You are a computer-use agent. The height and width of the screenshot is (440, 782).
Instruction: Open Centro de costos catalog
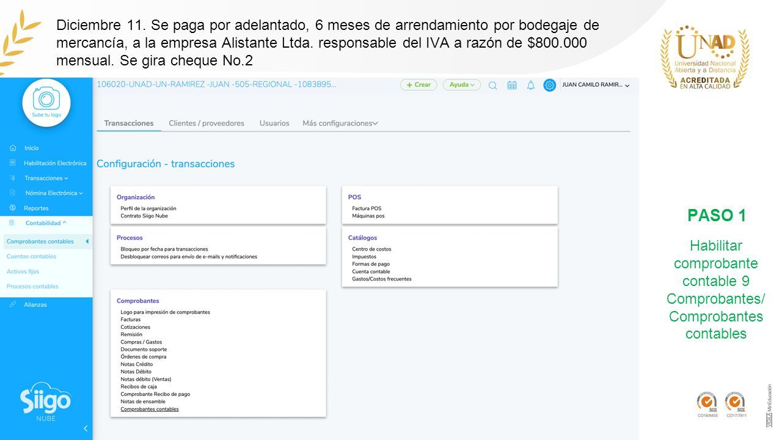coord(371,249)
